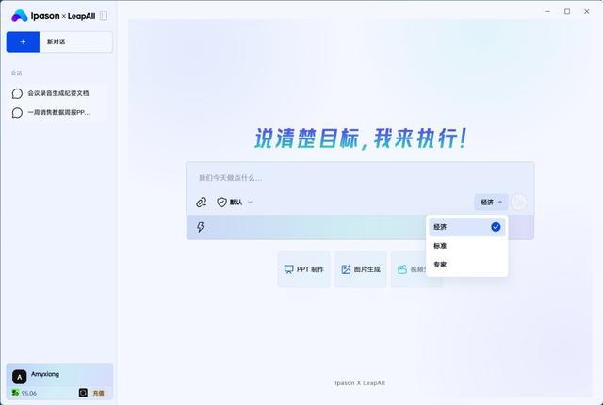Click the refresh balance icon beside 充值
This screenshot has width=603, height=405.
[x=83, y=393]
